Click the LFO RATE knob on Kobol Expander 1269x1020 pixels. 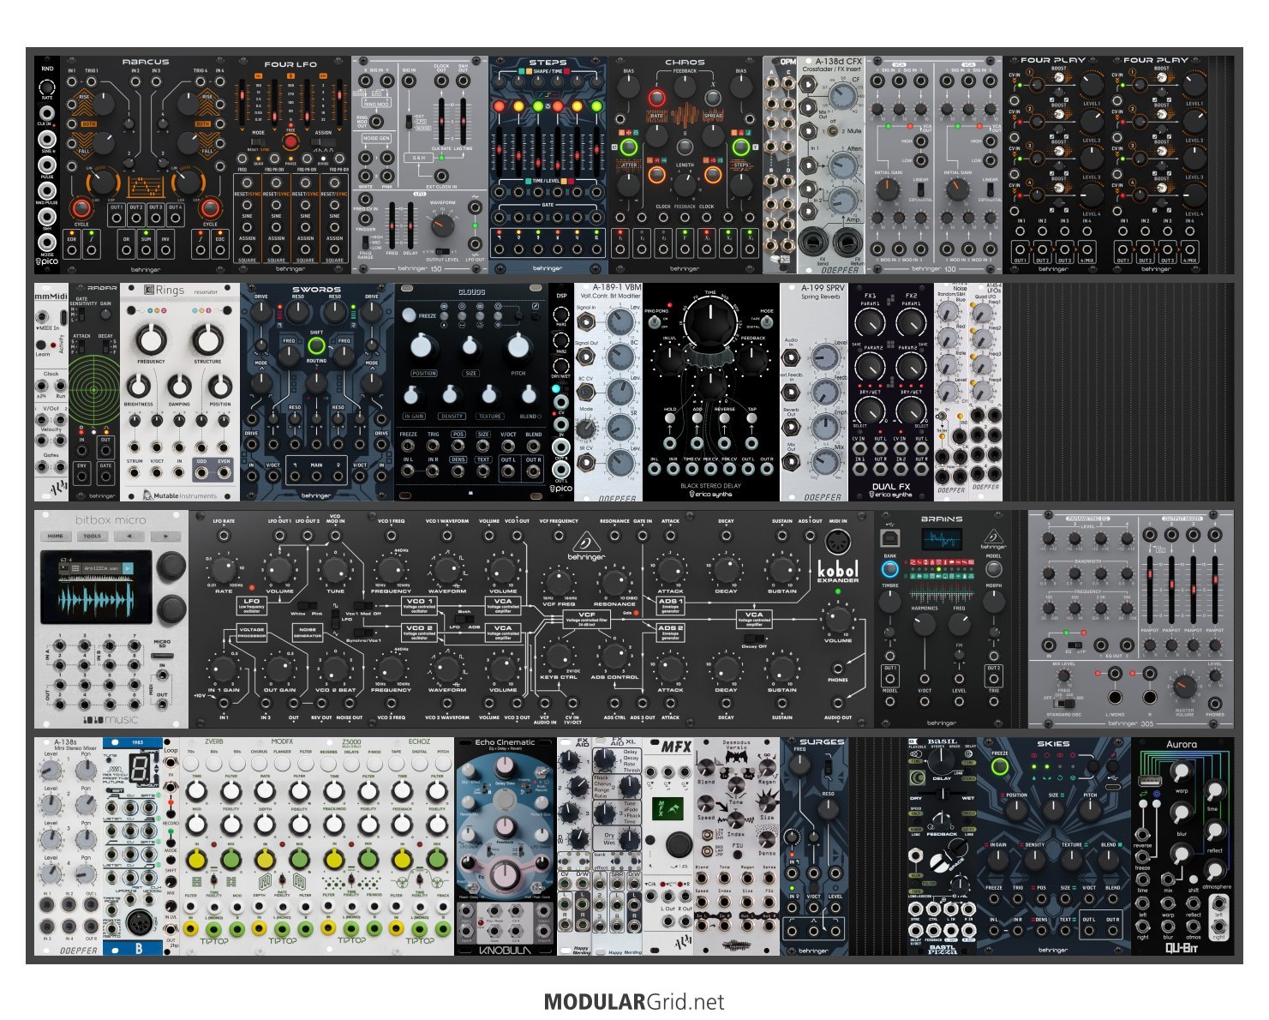pos(224,568)
